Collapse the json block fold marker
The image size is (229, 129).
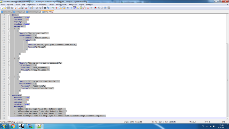coord(9,15)
